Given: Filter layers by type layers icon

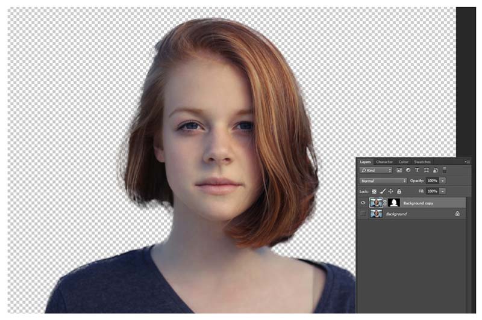Looking at the screenshot, I should click(417, 170).
